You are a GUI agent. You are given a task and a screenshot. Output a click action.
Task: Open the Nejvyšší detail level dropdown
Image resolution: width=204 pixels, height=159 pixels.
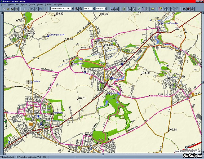(106, 8)
